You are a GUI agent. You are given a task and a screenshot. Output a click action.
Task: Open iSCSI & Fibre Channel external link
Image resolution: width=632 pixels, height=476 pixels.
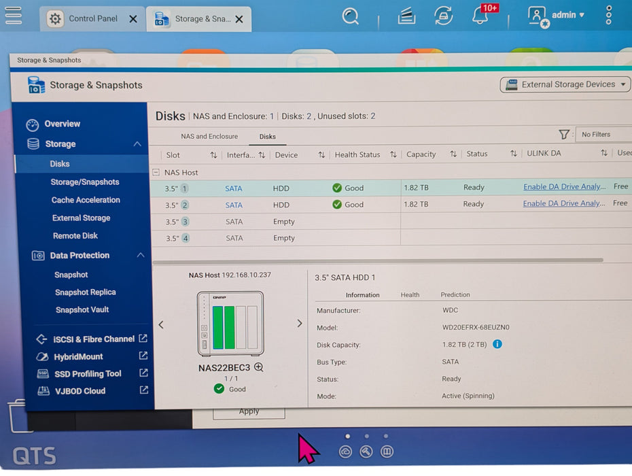tap(143, 339)
